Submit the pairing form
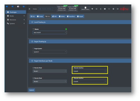140x101 pixels. pos(31,90)
